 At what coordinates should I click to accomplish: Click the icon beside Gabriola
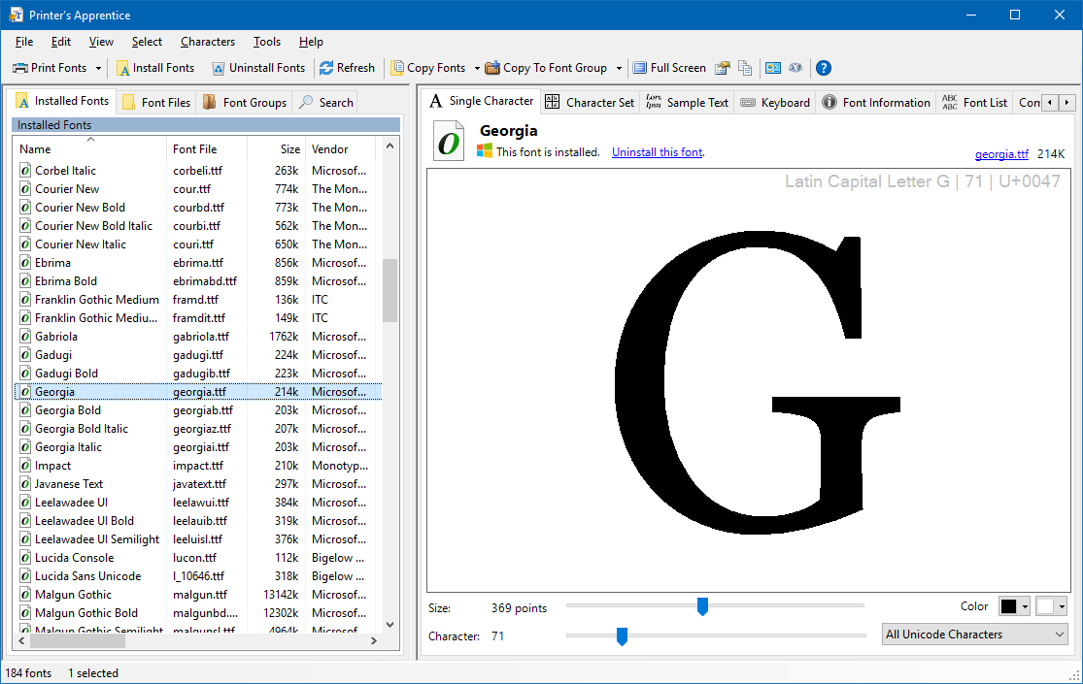click(25, 336)
